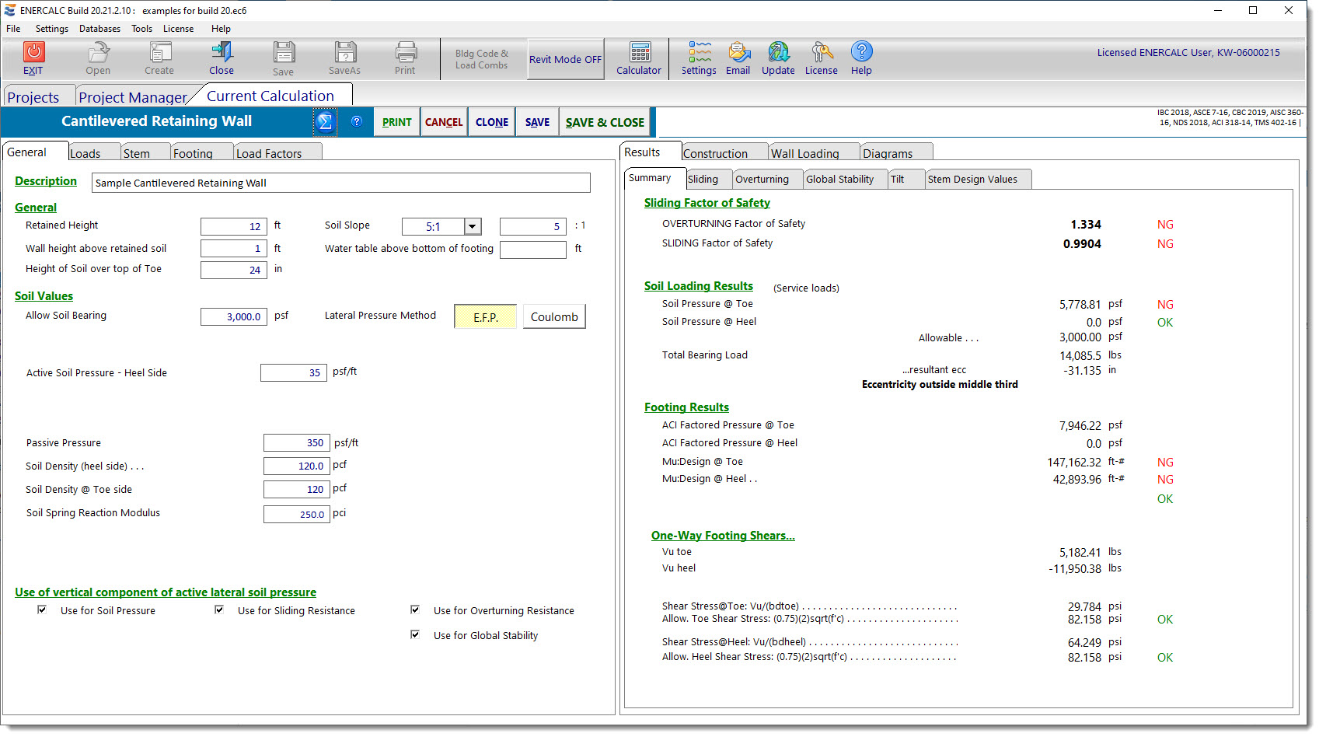
Task: Uncheck Use for Sliding Resistance
Action: coord(219,610)
